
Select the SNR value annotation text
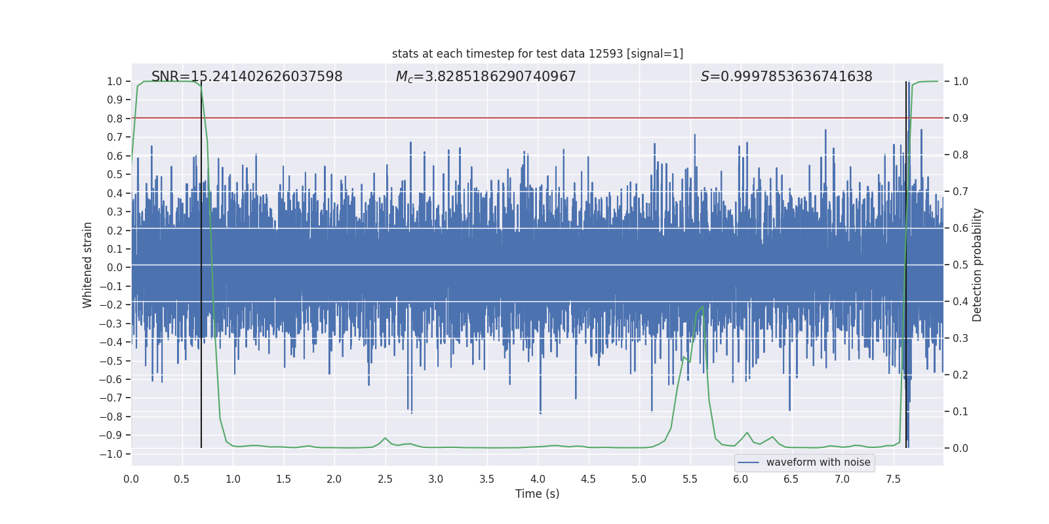point(247,77)
